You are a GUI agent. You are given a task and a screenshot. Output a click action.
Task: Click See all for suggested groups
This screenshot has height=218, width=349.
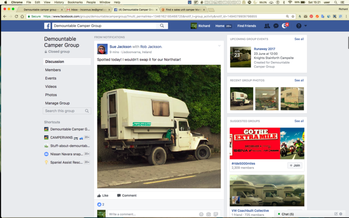299,121
